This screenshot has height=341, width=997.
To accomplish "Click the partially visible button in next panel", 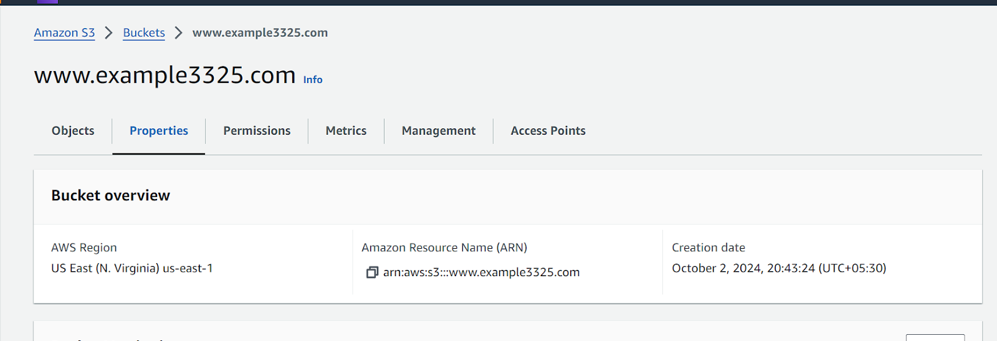I will pos(935,338).
